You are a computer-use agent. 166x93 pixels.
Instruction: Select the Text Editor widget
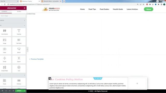(x=19, y=41)
